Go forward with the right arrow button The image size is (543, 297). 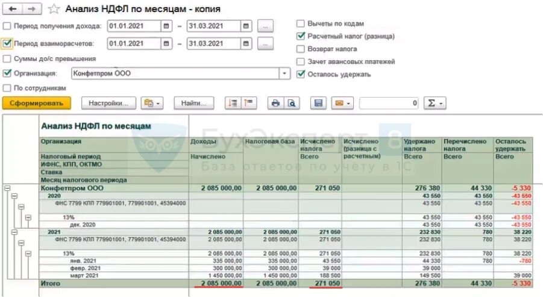32,9
